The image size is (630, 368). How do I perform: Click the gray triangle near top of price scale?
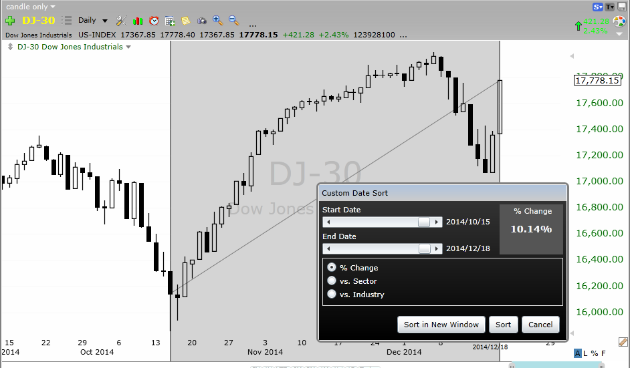572,56
